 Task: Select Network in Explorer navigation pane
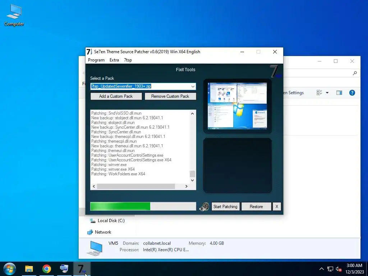[99, 232]
